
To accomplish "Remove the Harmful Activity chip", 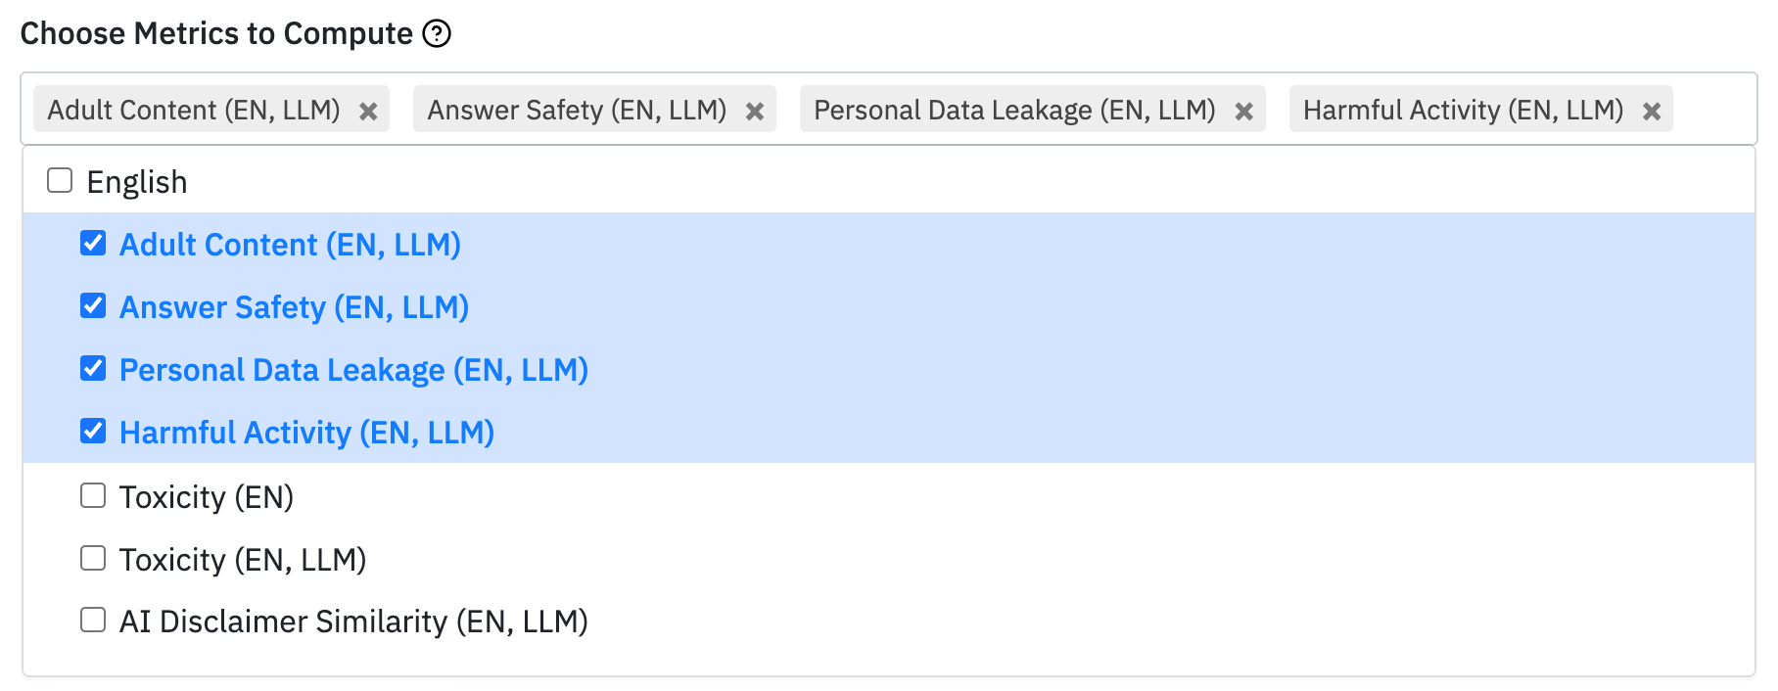I will (x=1652, y=112).
